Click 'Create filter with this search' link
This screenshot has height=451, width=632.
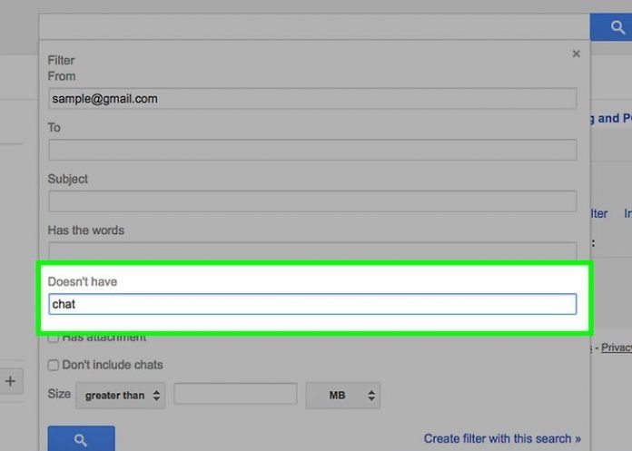[x=502, y=438]
